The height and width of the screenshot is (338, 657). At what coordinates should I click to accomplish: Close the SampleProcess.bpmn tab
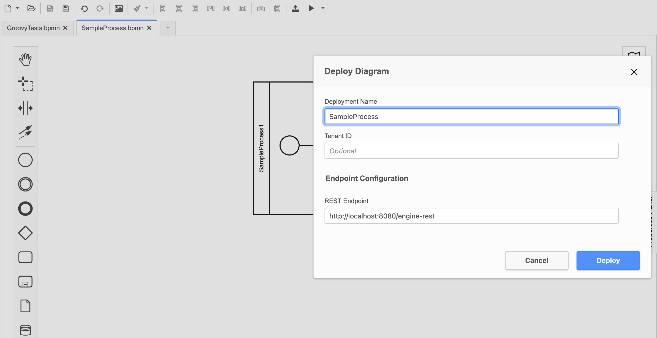tap(149, 28)
